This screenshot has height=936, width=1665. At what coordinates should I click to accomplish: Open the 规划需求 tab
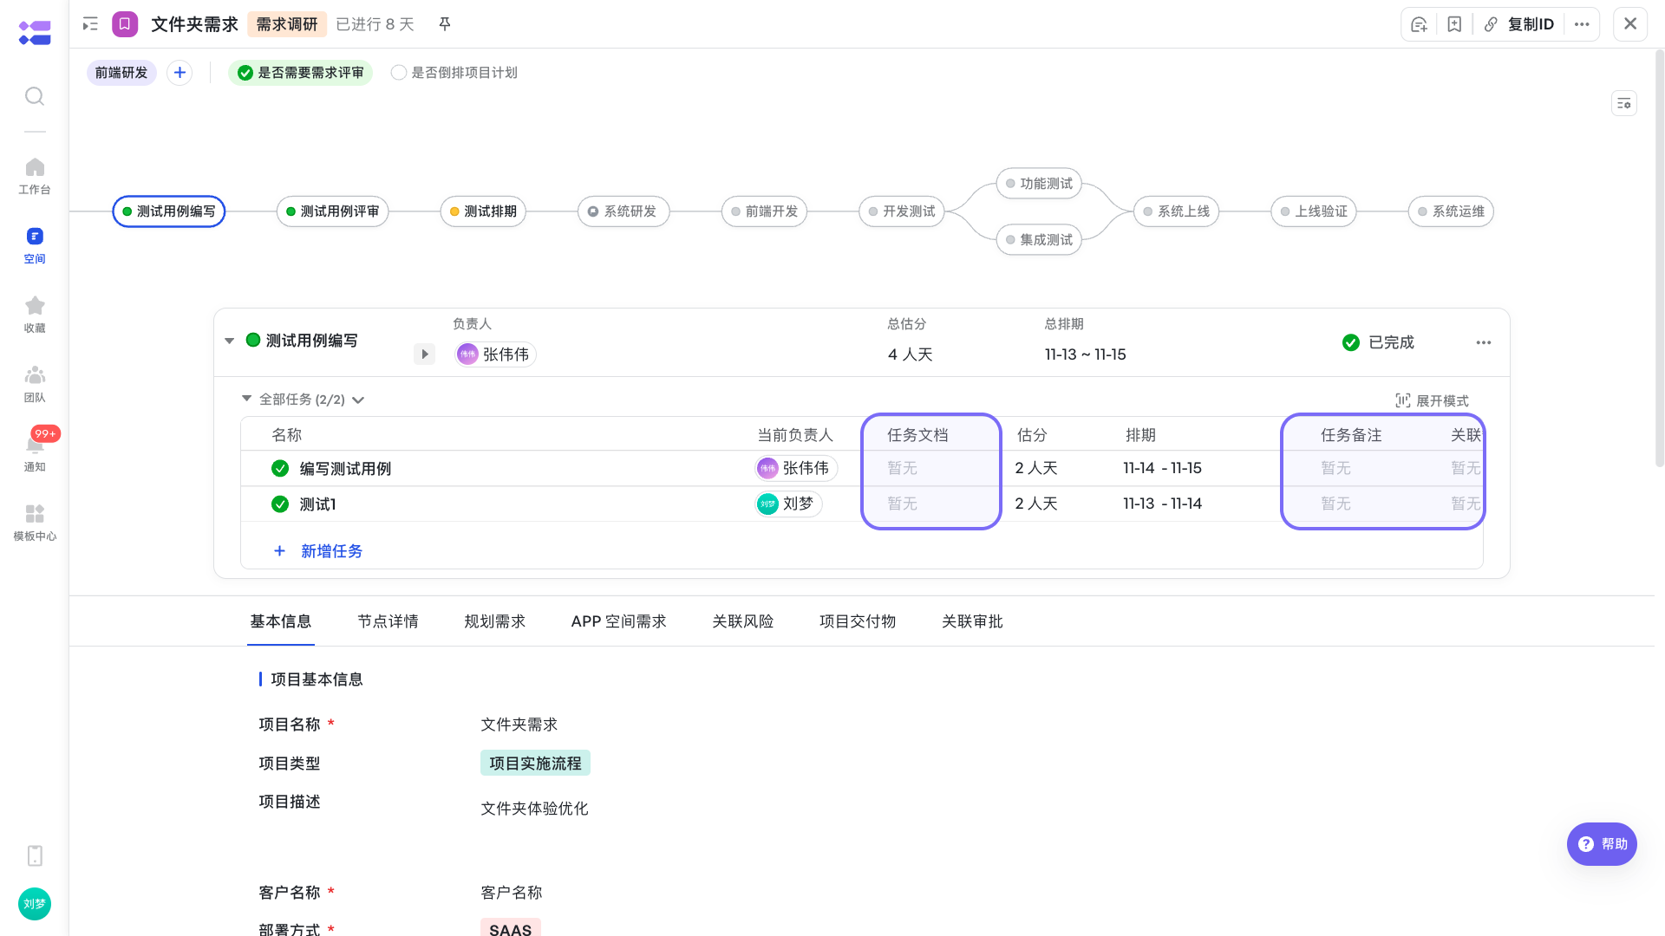494,621
